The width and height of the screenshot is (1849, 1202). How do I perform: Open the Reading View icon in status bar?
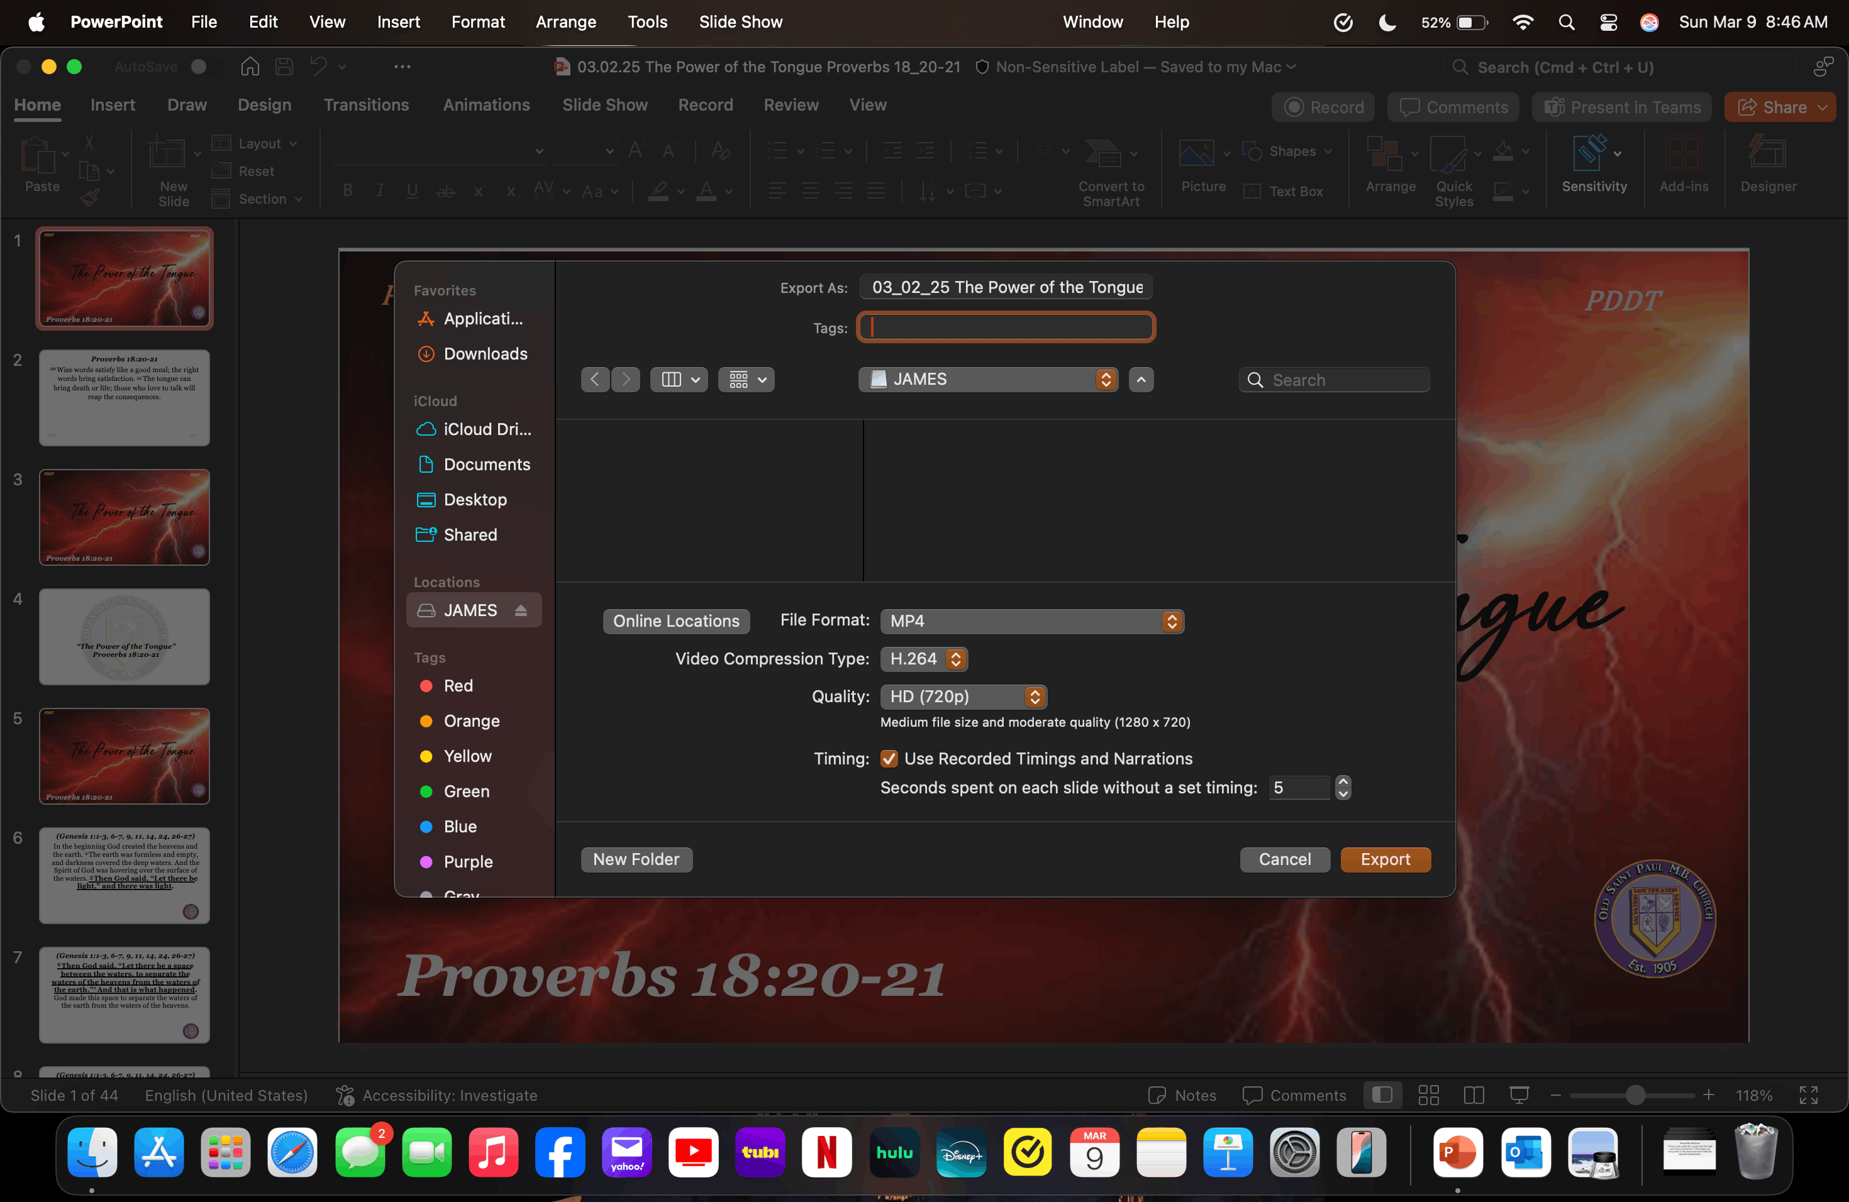click(1473, 1095)
